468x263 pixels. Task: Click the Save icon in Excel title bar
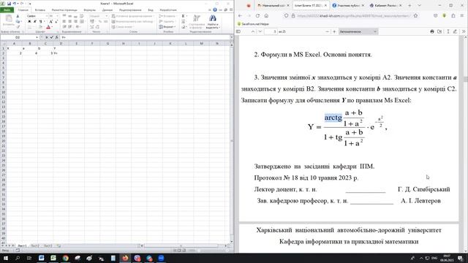[9, 4]
